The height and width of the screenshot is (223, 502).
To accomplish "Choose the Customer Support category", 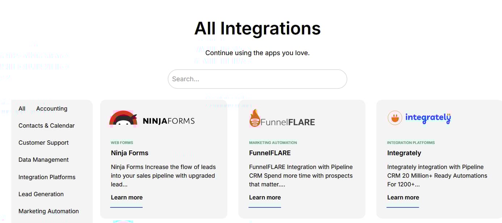I will click(43, 143).
